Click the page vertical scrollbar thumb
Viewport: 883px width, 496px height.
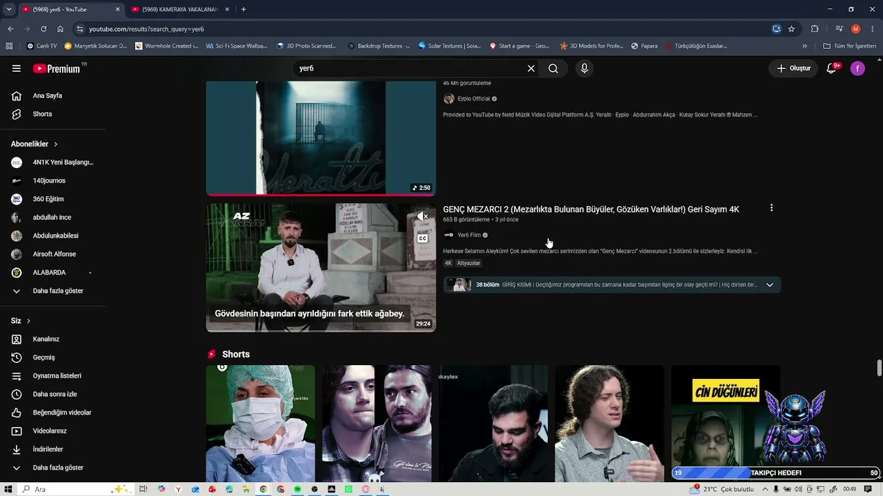tap(879, 368)
